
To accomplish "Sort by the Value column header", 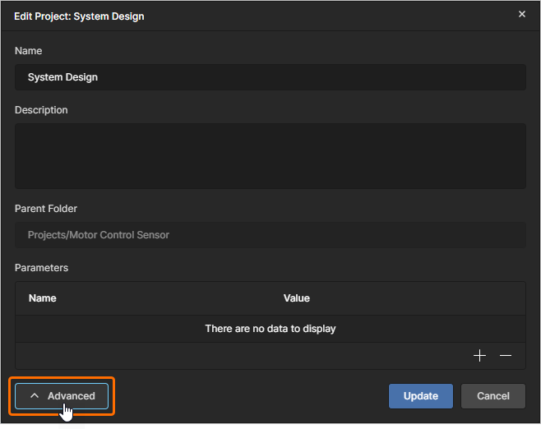I will tap(297, 298).
